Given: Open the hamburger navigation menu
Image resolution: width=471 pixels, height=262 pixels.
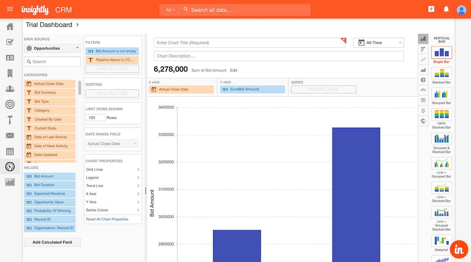Looking at the screenshot, I should 10,9.
